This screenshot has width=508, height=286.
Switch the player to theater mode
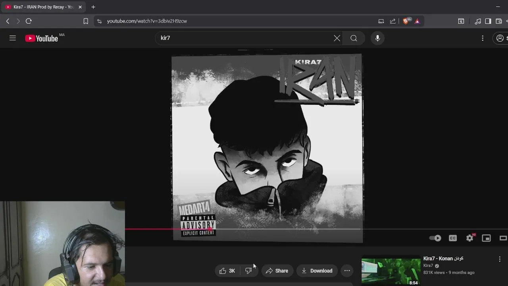[x=503, y=238]
